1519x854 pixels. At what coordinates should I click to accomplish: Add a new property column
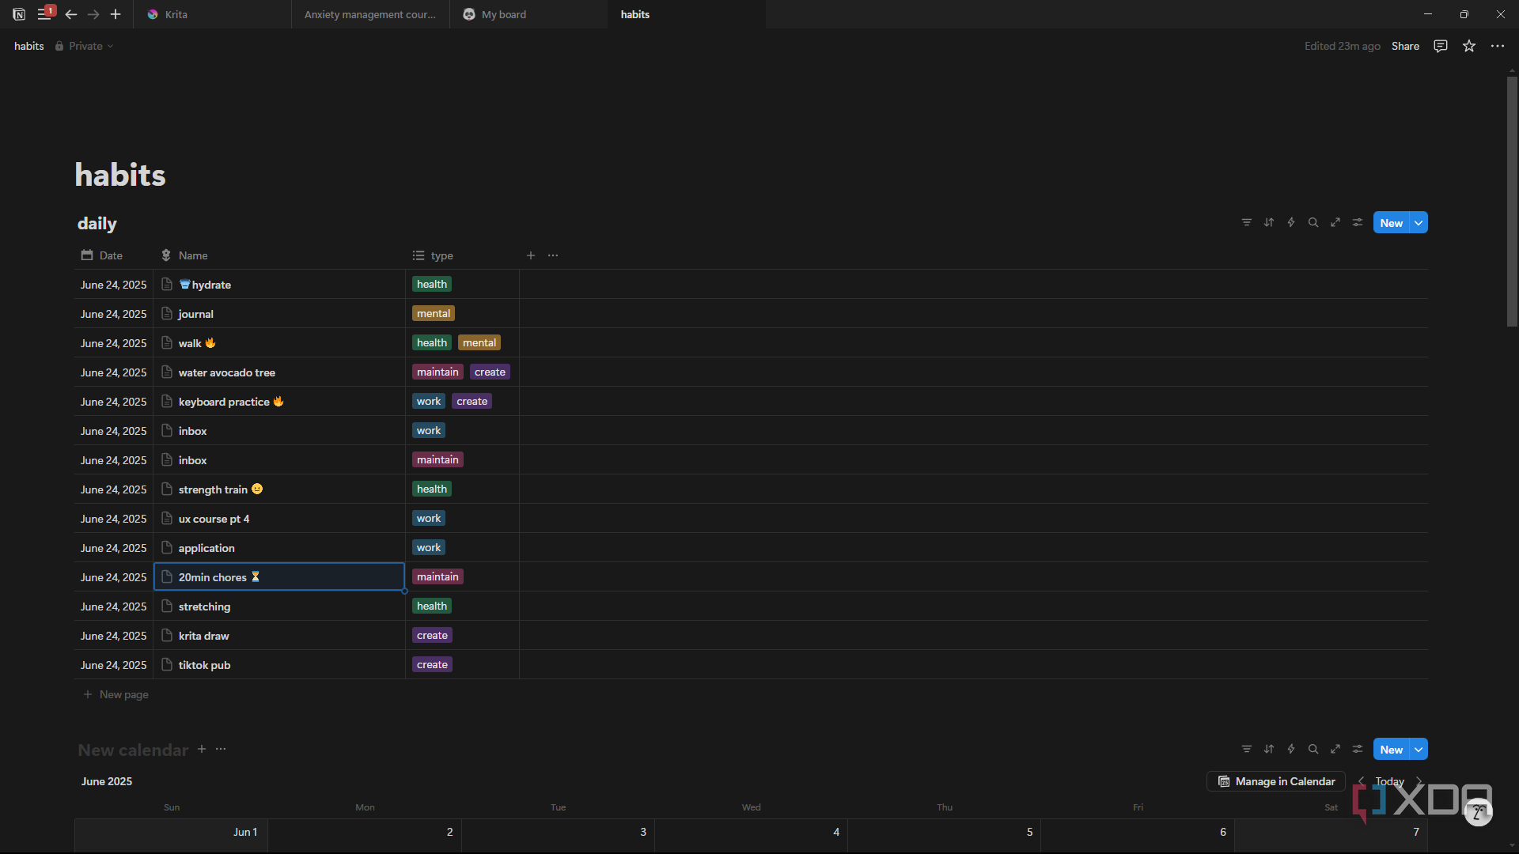(531, 255)
